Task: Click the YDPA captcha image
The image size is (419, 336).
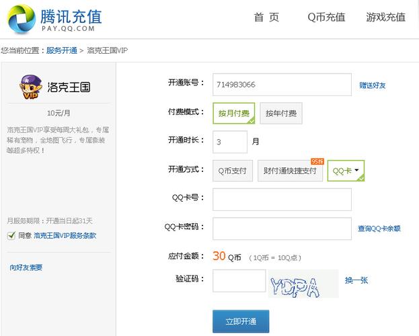Action: (x=303, y=284)
